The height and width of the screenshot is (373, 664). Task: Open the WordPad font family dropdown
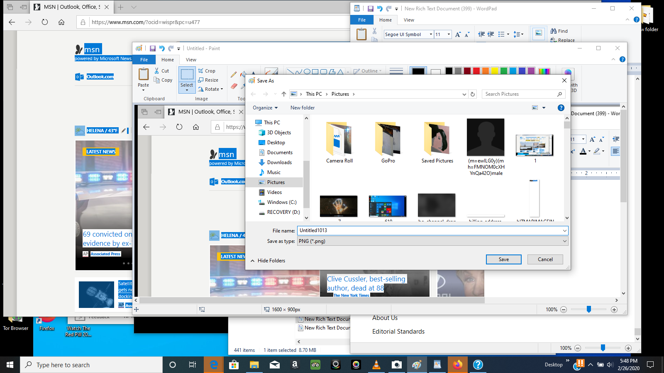[x=431, y=34]
